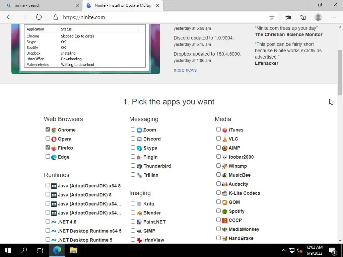Click the MediaMonkey label
The width and height of the screenshot is (343, 257).
pyautogui.click(x=244, y=229)
